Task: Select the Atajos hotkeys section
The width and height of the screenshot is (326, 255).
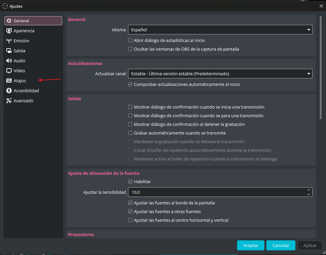Action: pos(33,81)
